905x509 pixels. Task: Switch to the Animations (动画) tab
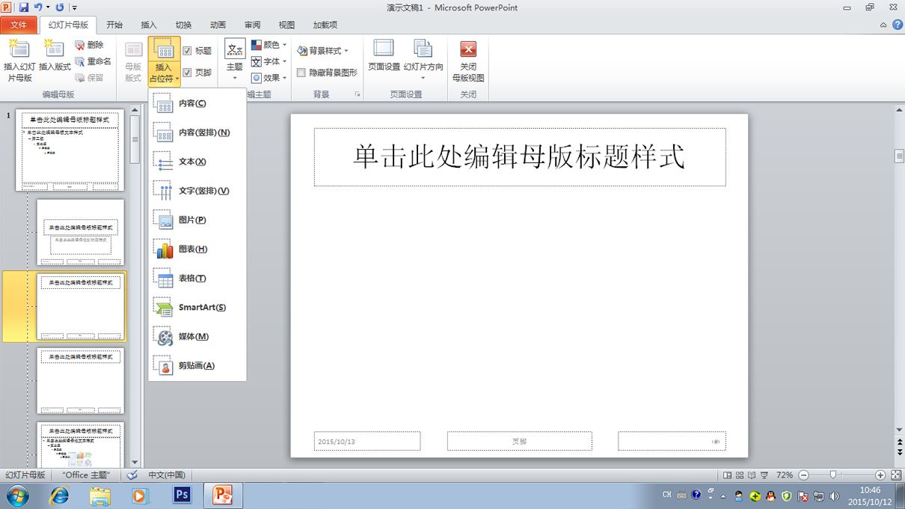[218, 25]
